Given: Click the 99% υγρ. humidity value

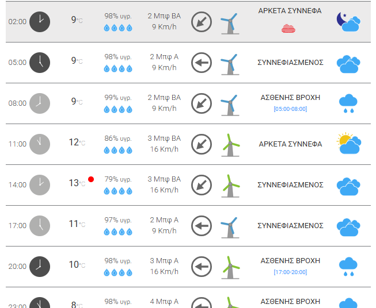Looking at the screenshot, I should 118,98.
